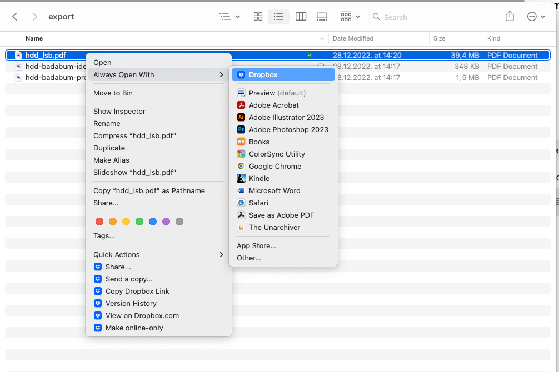Switch Finder to column view
Viewport: 559px width, 372px height.
[x=301, y=17]
